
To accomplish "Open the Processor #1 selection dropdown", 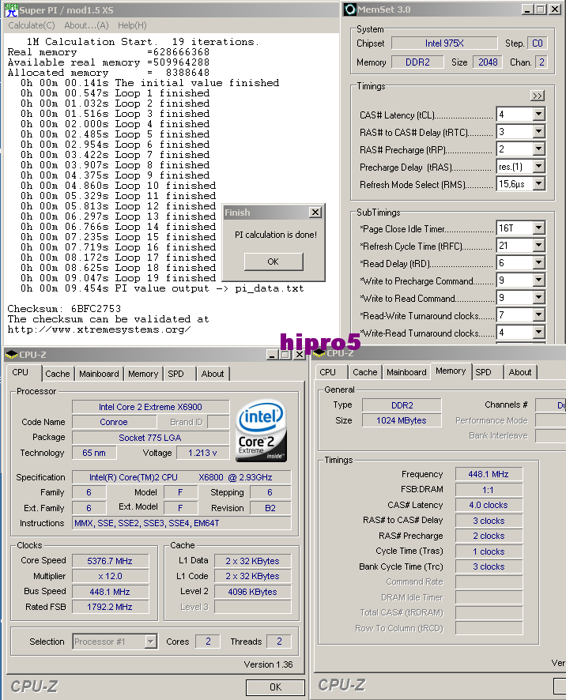I will click(150, 642).
